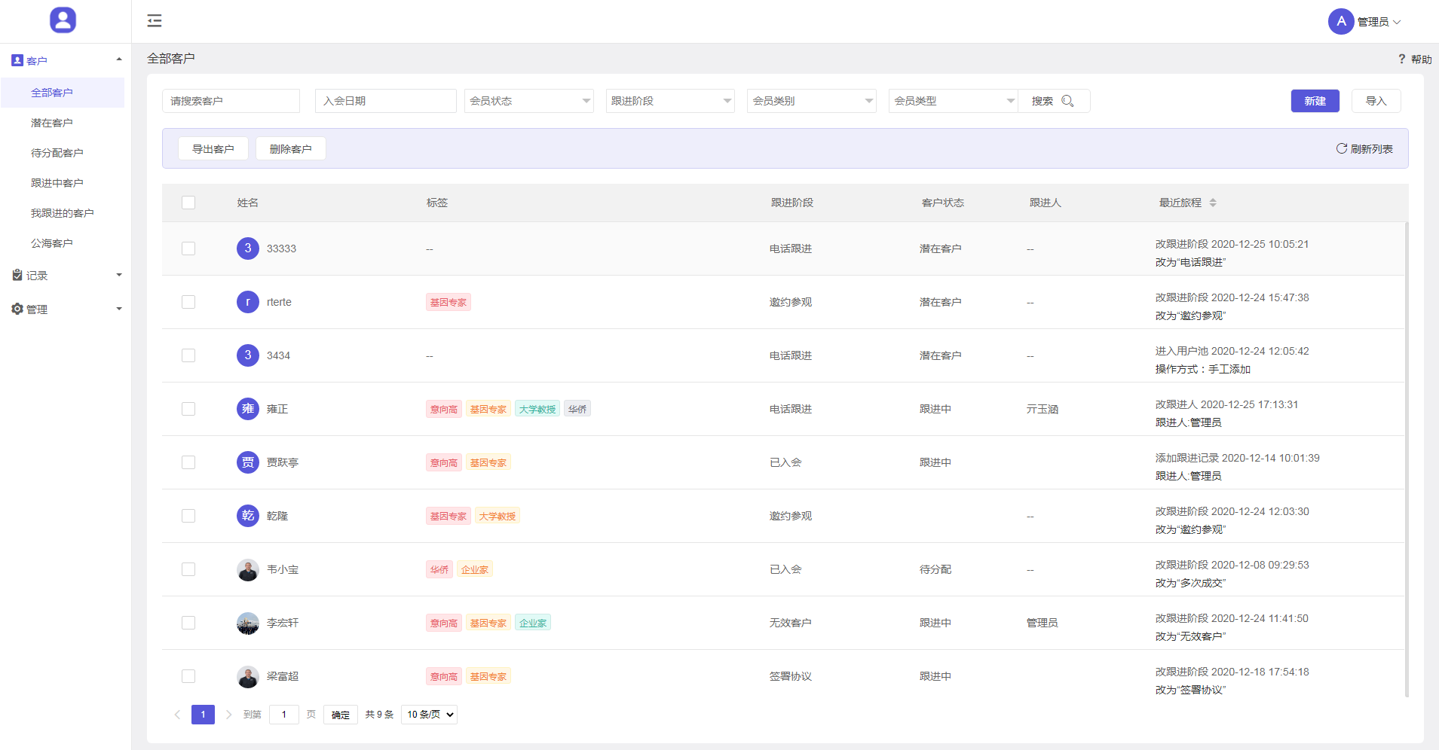Select the checkbox for 李宏轩 row

coord(188,623)
